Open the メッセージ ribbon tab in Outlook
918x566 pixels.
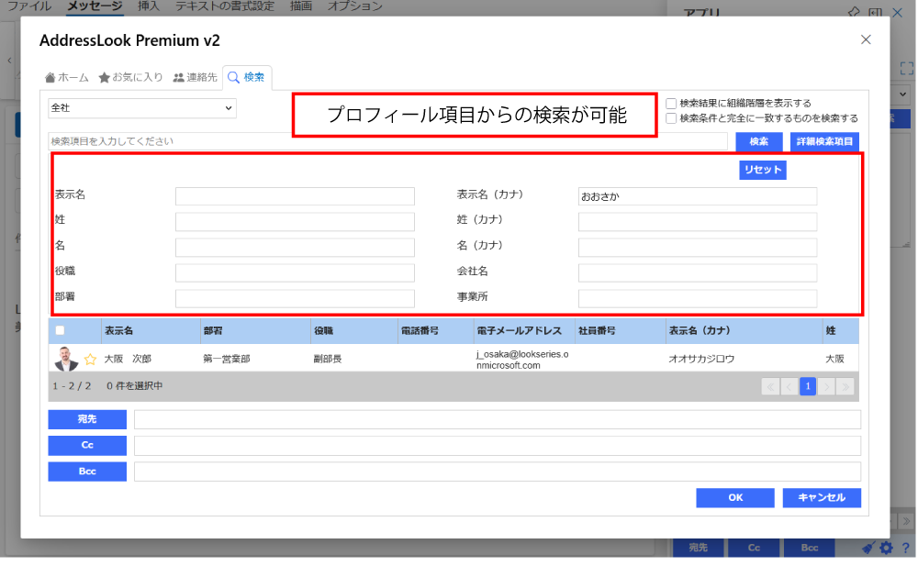[95, 6]
